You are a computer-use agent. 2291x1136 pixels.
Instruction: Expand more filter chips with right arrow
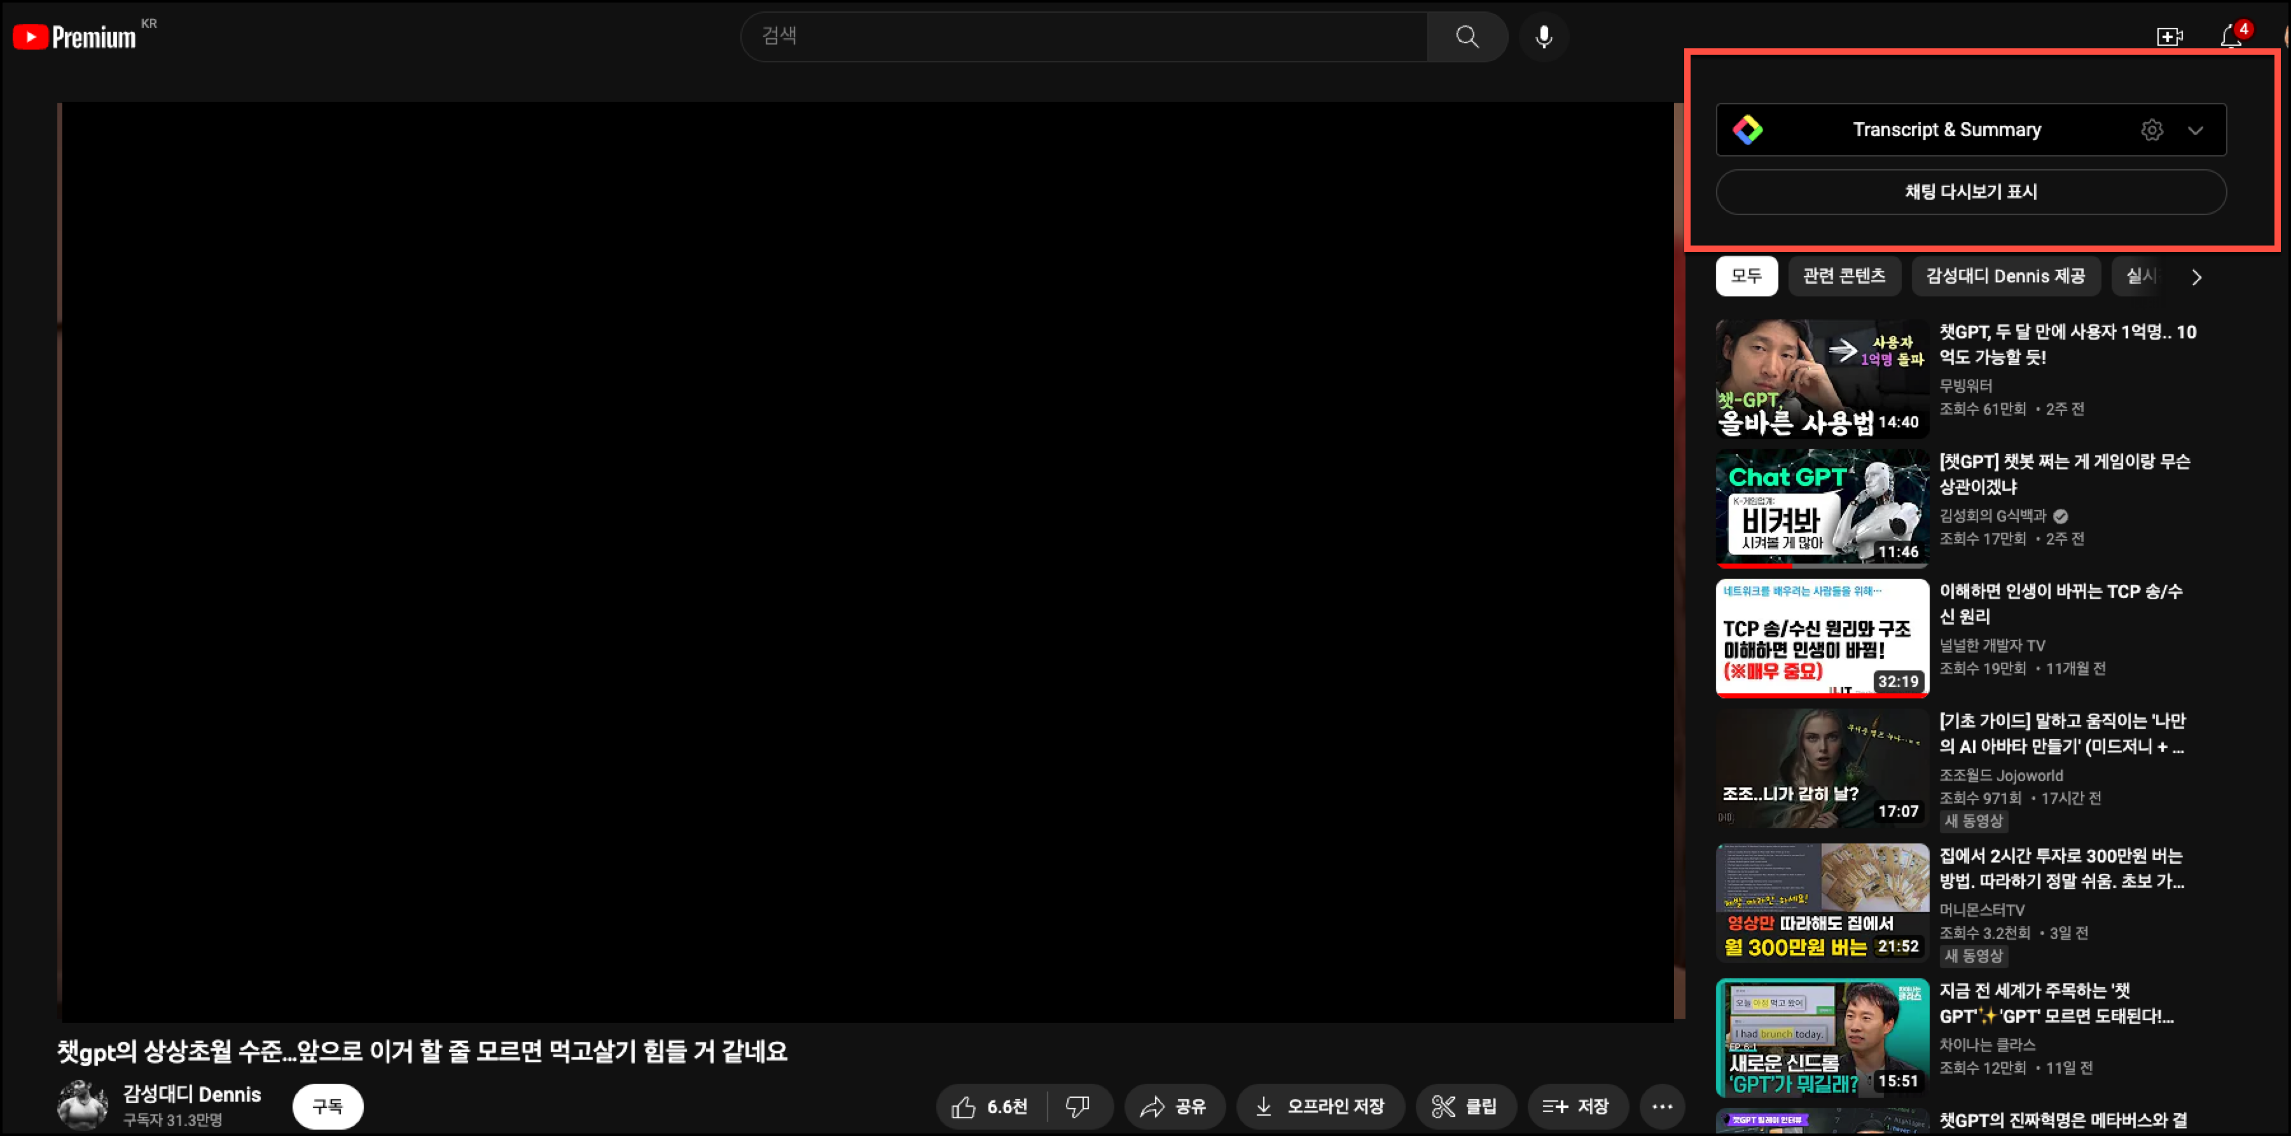(2197, 276)
